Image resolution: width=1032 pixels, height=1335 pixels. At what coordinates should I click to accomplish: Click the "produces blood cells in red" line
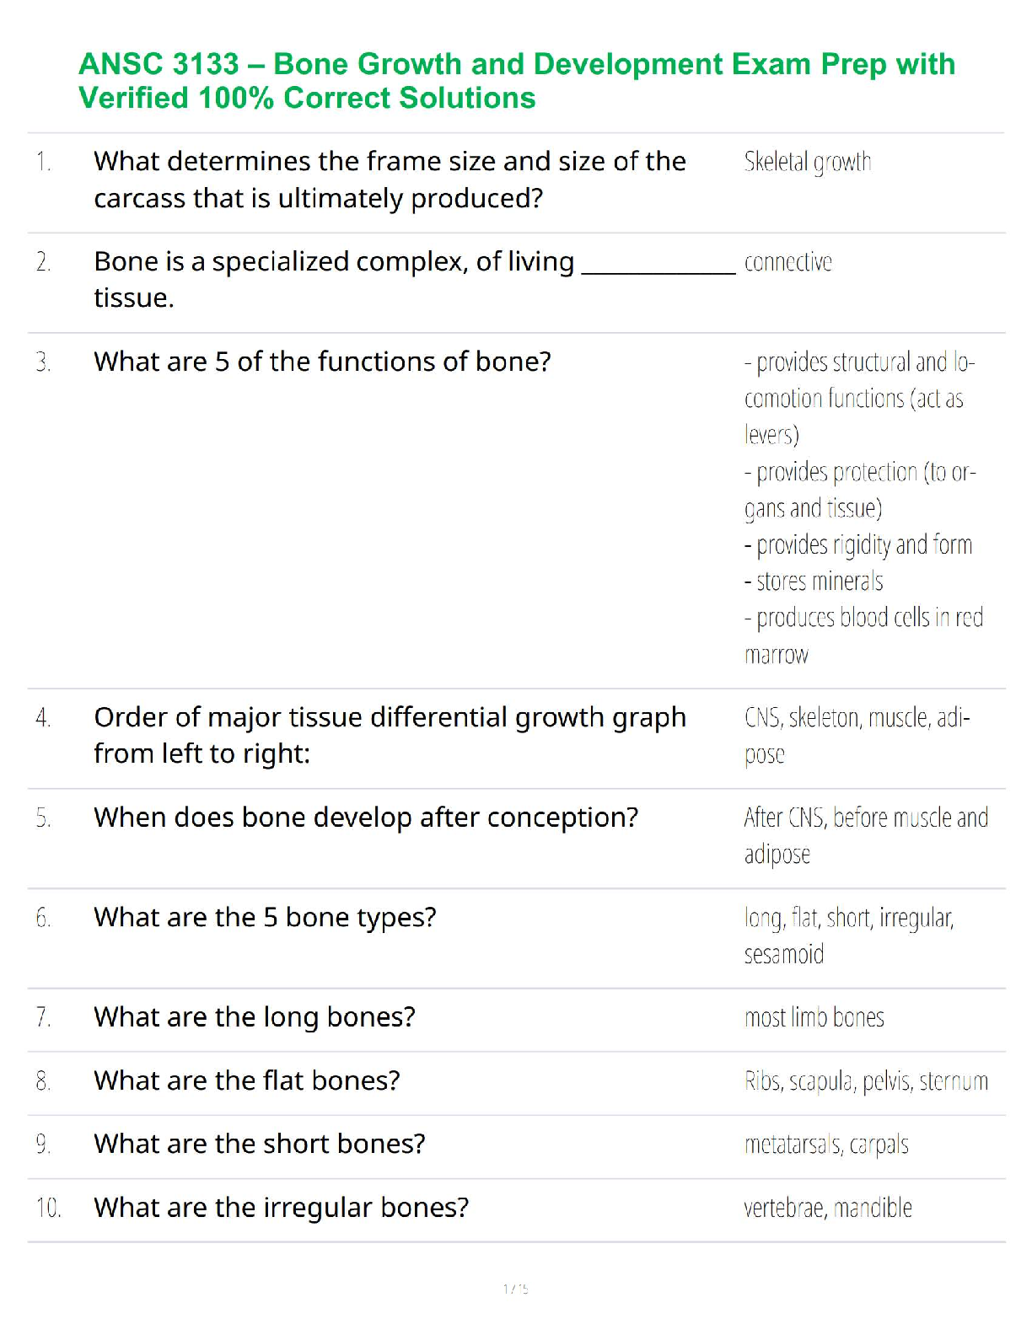click(x=863, y=618)
